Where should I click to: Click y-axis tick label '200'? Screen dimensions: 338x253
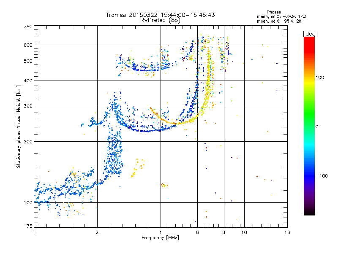pyautogui.click(x=28, y=142)
